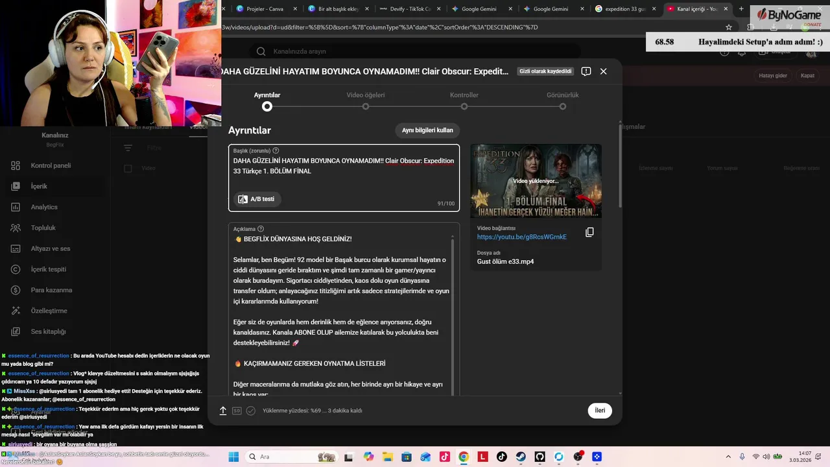Switch to Bir alt başlık ekle tab
The image size is (830, 467).
(338, 8)
